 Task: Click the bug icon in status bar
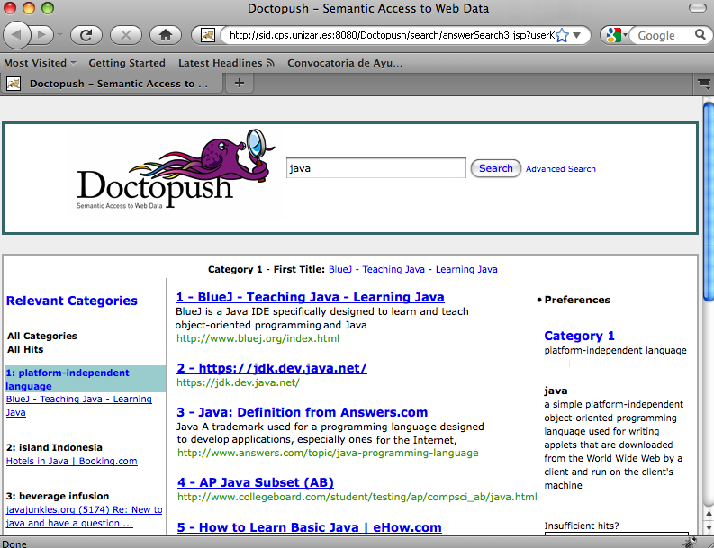[x=690, y=542]
